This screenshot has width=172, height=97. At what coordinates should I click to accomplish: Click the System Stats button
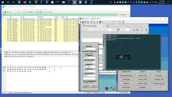pyautogui.click(x=142, y=83)
